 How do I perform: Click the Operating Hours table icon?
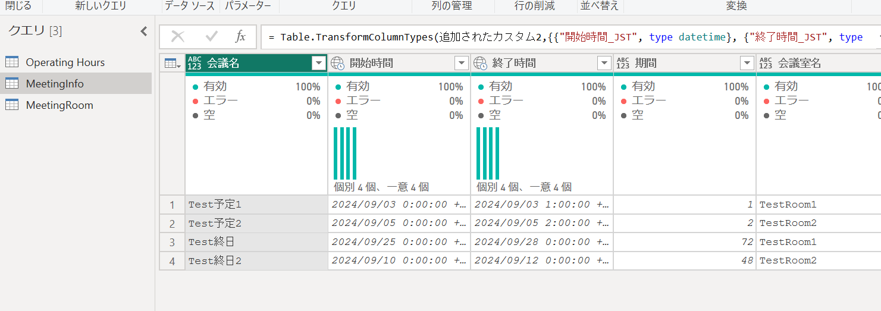12,62
